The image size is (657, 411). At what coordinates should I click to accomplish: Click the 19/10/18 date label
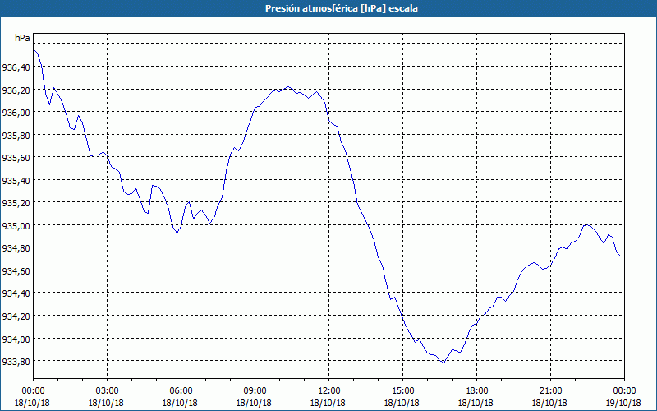click(623, 403)
